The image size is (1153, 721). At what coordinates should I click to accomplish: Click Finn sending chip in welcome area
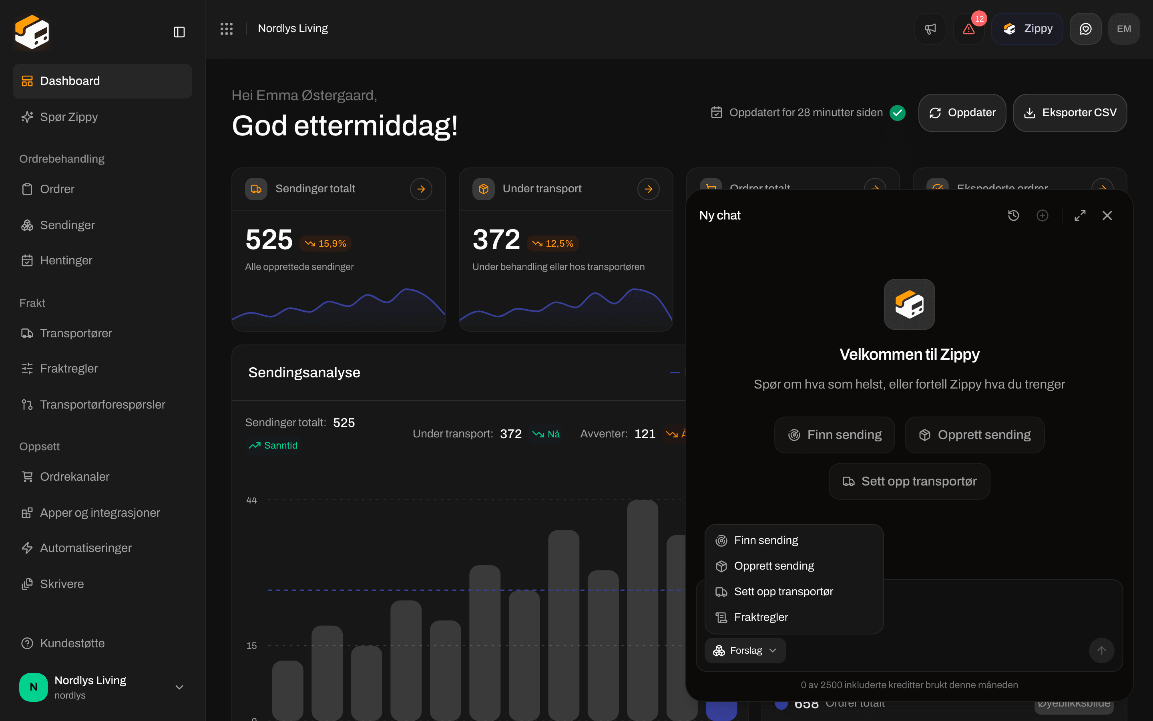pos(834,435)
